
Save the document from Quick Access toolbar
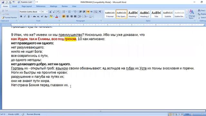coord(3,2)
